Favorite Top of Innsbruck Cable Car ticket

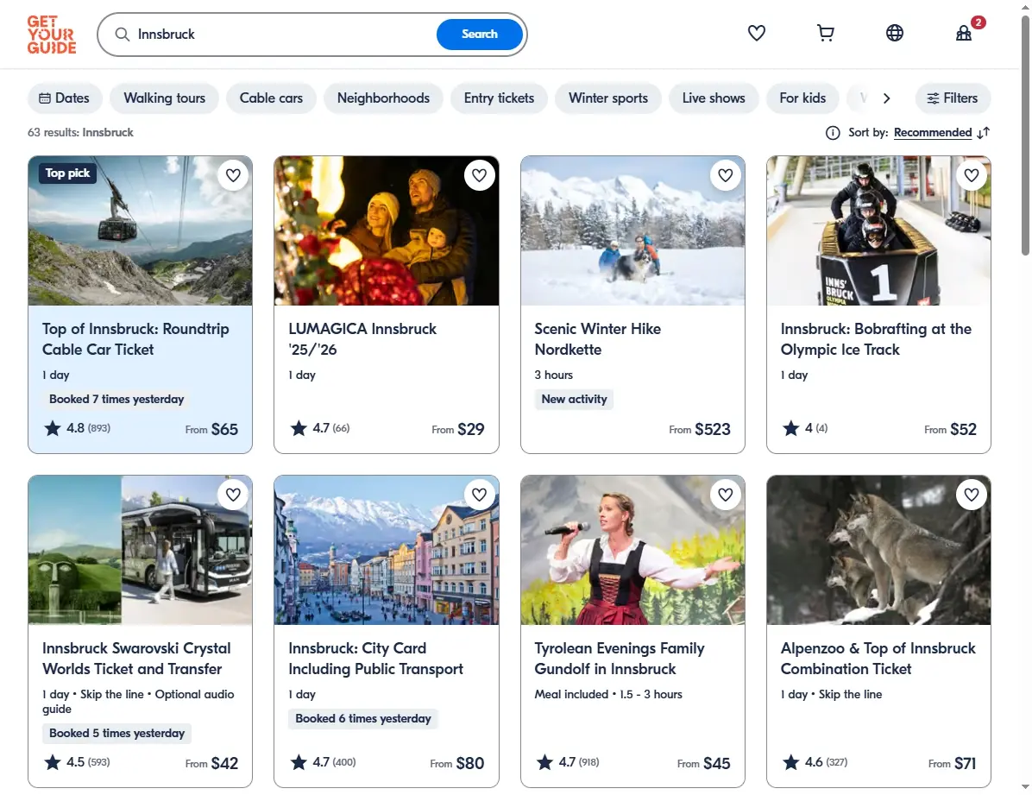233,175
